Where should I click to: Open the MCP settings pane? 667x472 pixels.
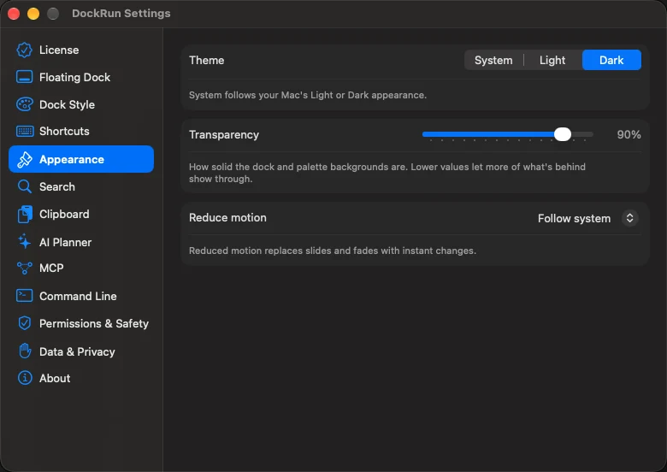81,268
